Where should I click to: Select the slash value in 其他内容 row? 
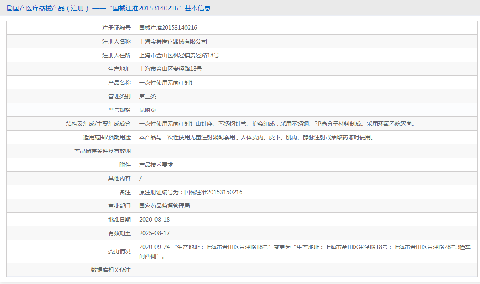[140, 178]
